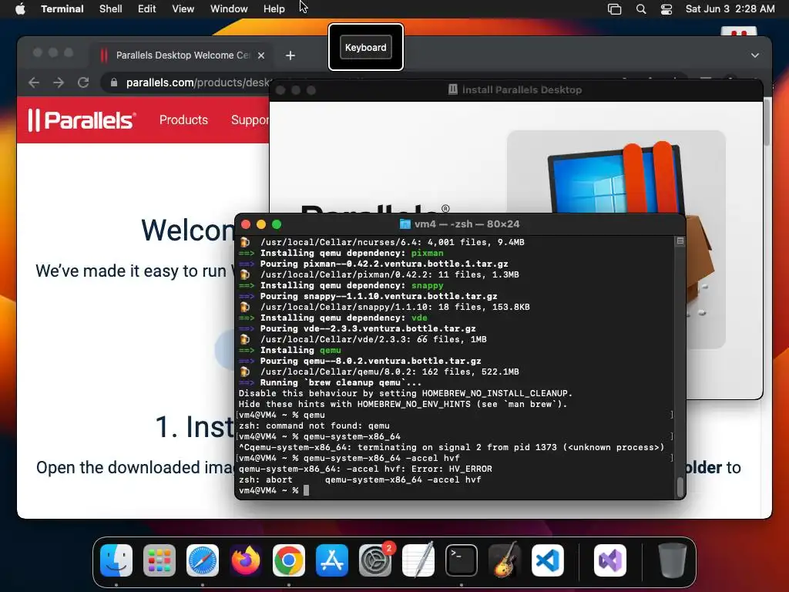
Task: Click the 'Installing qemu dependency: snappy' line
Action: pos(341,285)
